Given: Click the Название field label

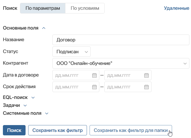Looking at the screenshot, I should [x=13, y=40].
